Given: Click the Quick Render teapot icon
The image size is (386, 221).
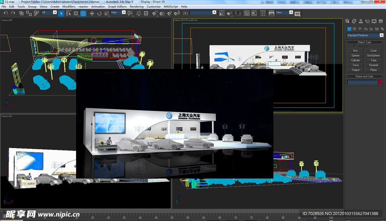Looking at the screenshot, I should [297, 13].
